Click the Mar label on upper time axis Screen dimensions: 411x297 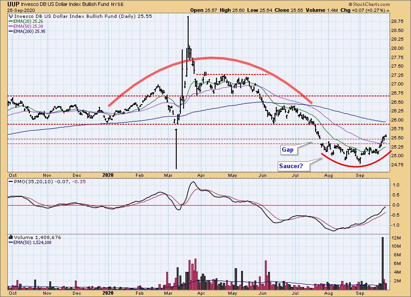click(x=168, y=175)
